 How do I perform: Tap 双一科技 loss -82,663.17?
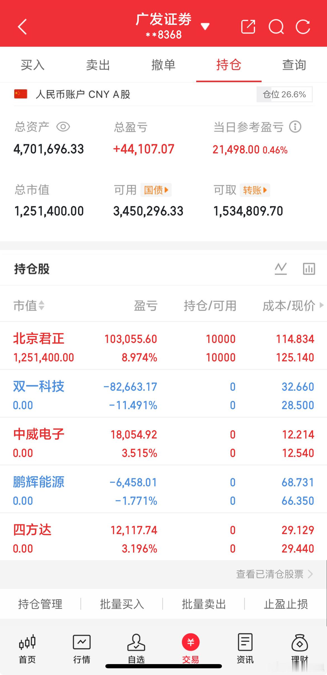130,387
